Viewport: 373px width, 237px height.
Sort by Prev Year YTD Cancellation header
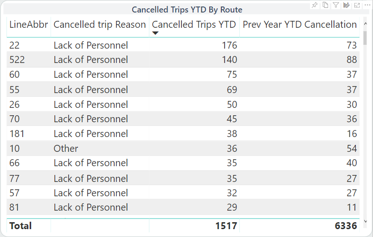click(x=300, y=25)
